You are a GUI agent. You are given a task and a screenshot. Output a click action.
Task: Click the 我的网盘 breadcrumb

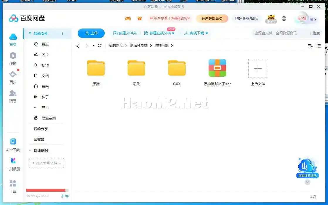coord(116,46)
